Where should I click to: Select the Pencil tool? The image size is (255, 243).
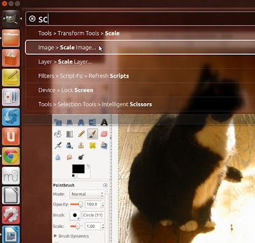click(81, 134)
